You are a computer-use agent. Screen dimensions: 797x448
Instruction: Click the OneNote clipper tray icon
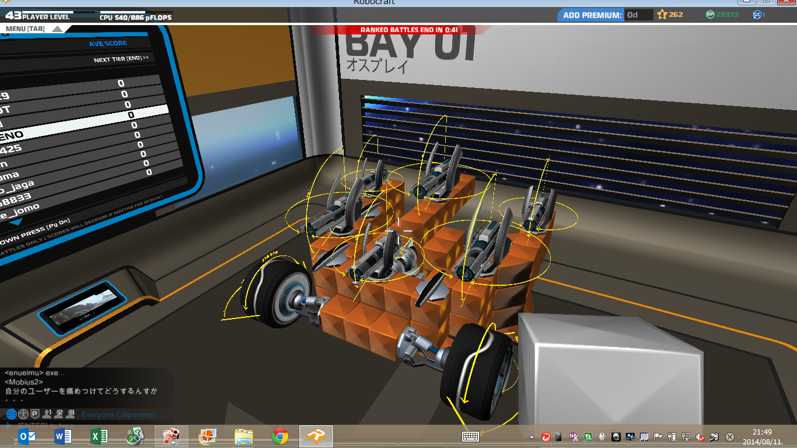coord(574,436)
